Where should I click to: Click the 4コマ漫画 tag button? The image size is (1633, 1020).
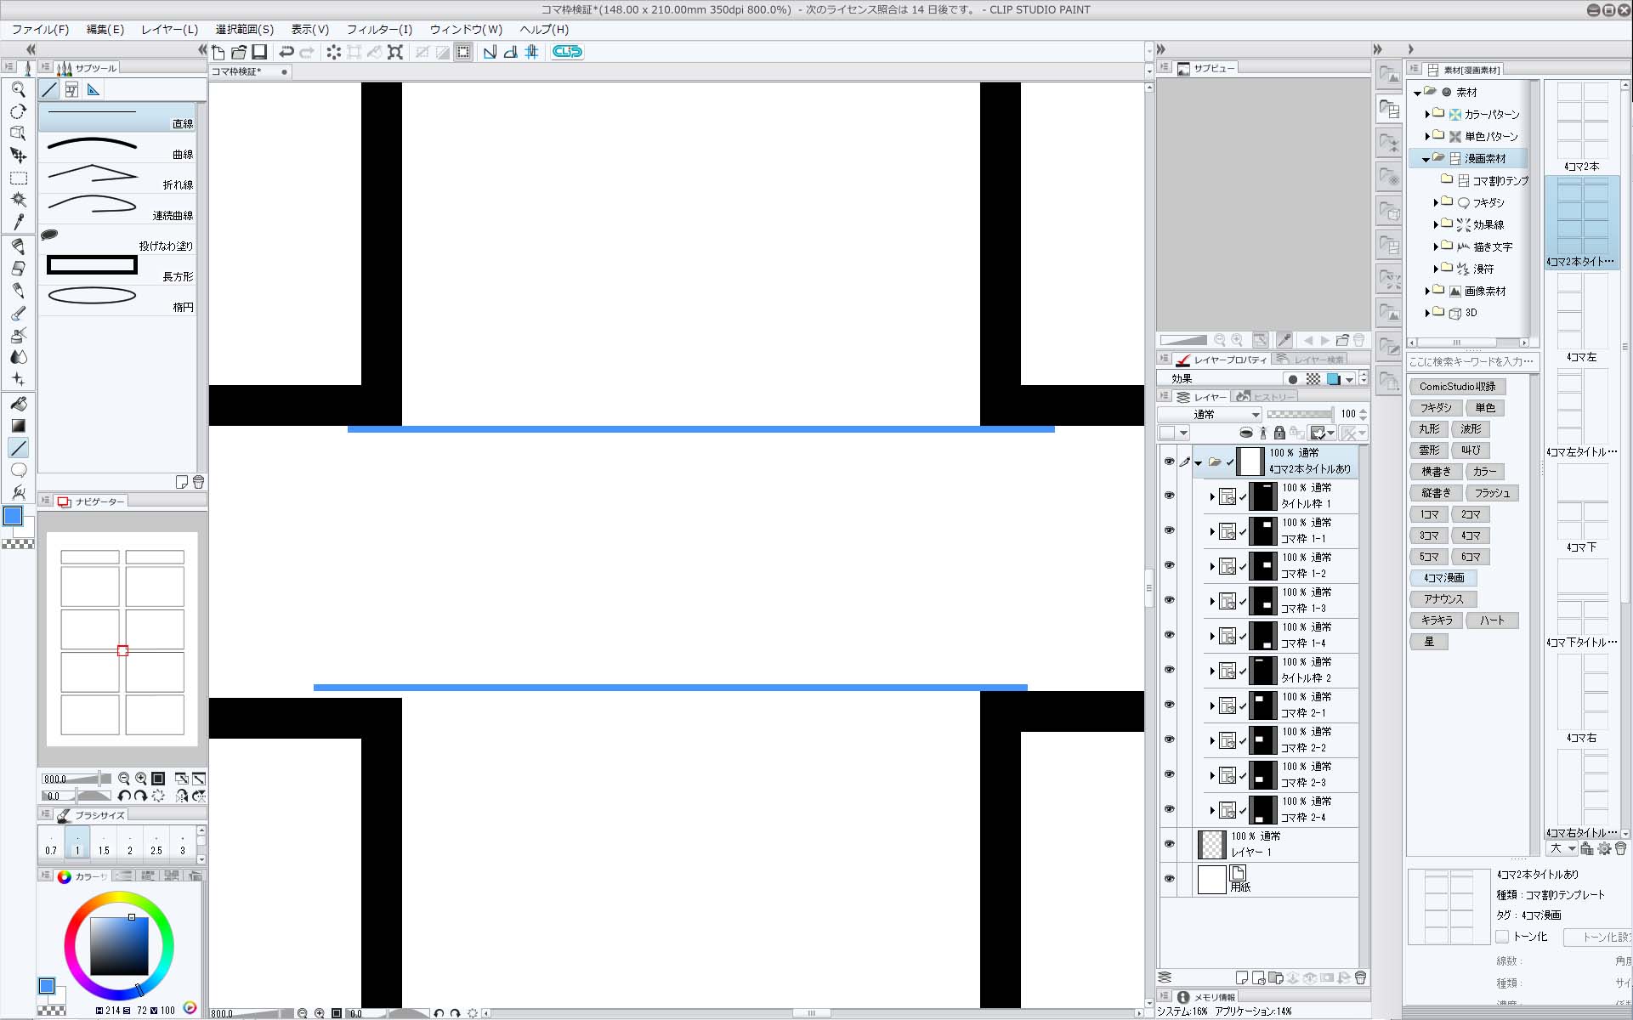click(1443, 578)
